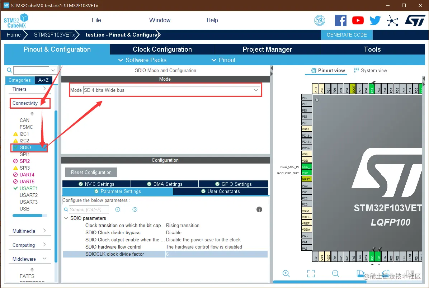
Task: Open the Mode dropdown SD 4 bits Wide bus
Action: click(171, 90)
